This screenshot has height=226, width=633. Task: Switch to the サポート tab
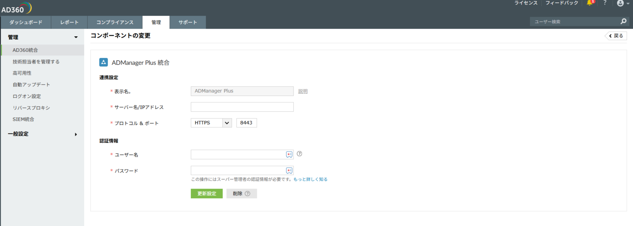tap(188, 22)
